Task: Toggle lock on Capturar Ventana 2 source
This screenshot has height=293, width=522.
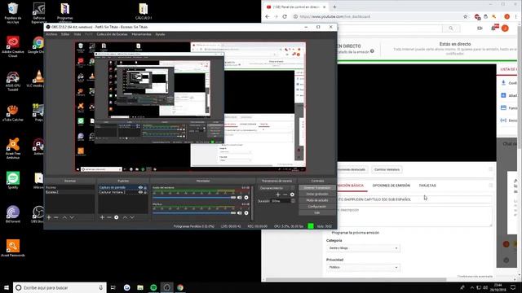Action: (145, 192)
